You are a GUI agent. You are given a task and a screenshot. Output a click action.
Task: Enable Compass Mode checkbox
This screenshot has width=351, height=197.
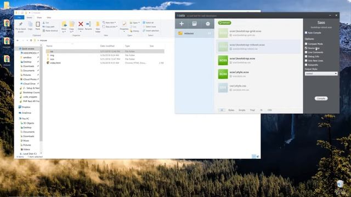click(x=306, y=44)
